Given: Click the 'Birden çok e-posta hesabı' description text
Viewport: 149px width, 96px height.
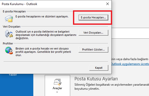Looking at the screenshot, I should pos(43,52).
